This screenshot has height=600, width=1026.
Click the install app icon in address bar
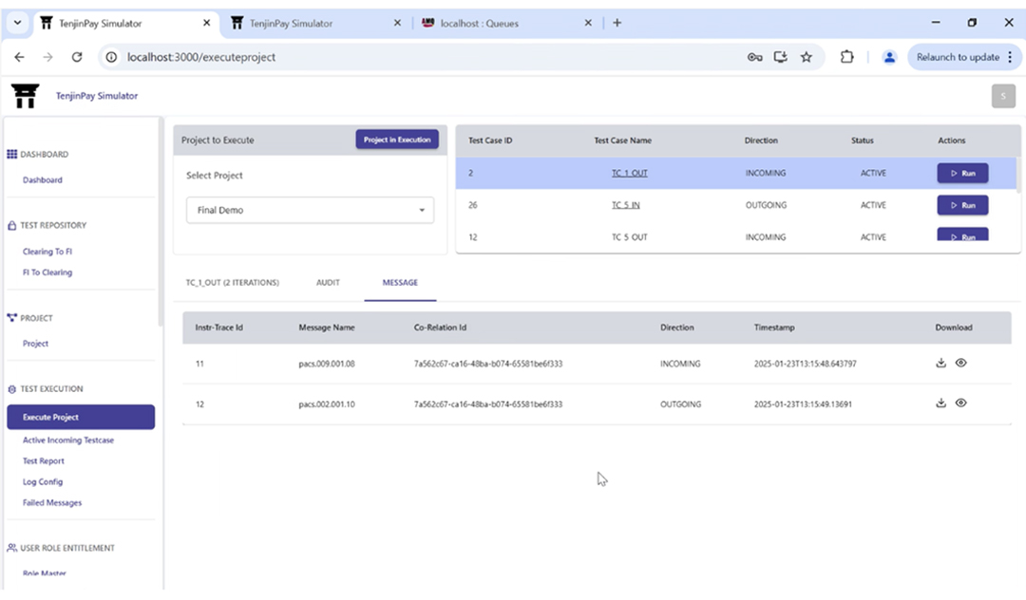(780, 57)
